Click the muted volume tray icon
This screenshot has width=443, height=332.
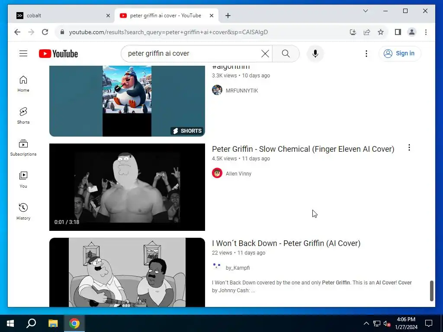(x=387, y=323)
